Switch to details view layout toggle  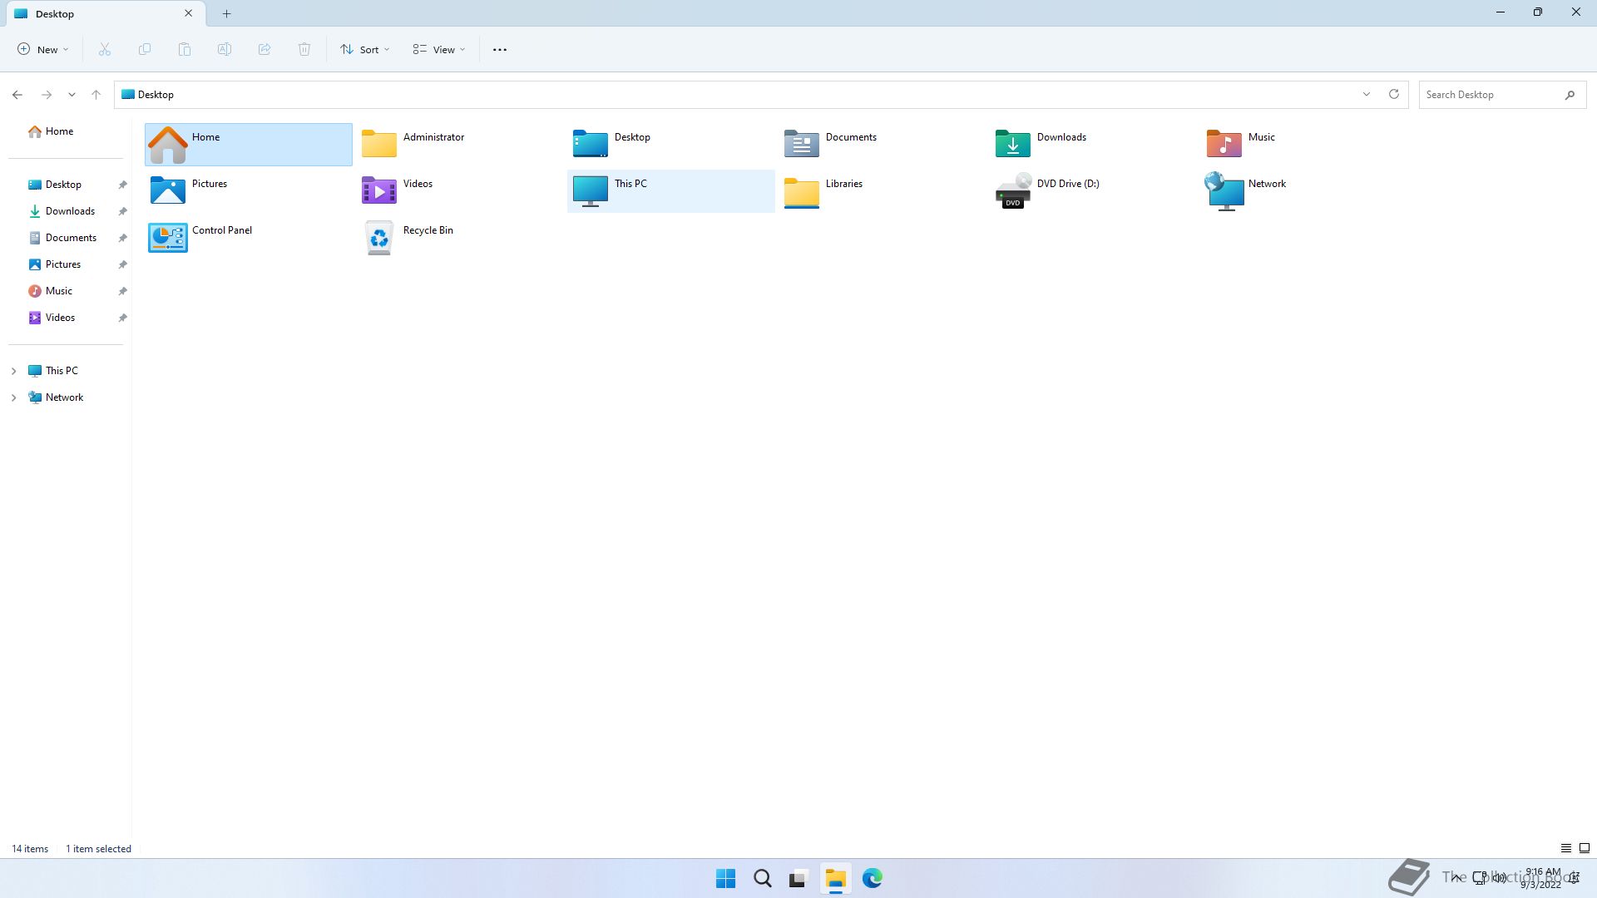pyautogui.click(x=1565, y=848)
